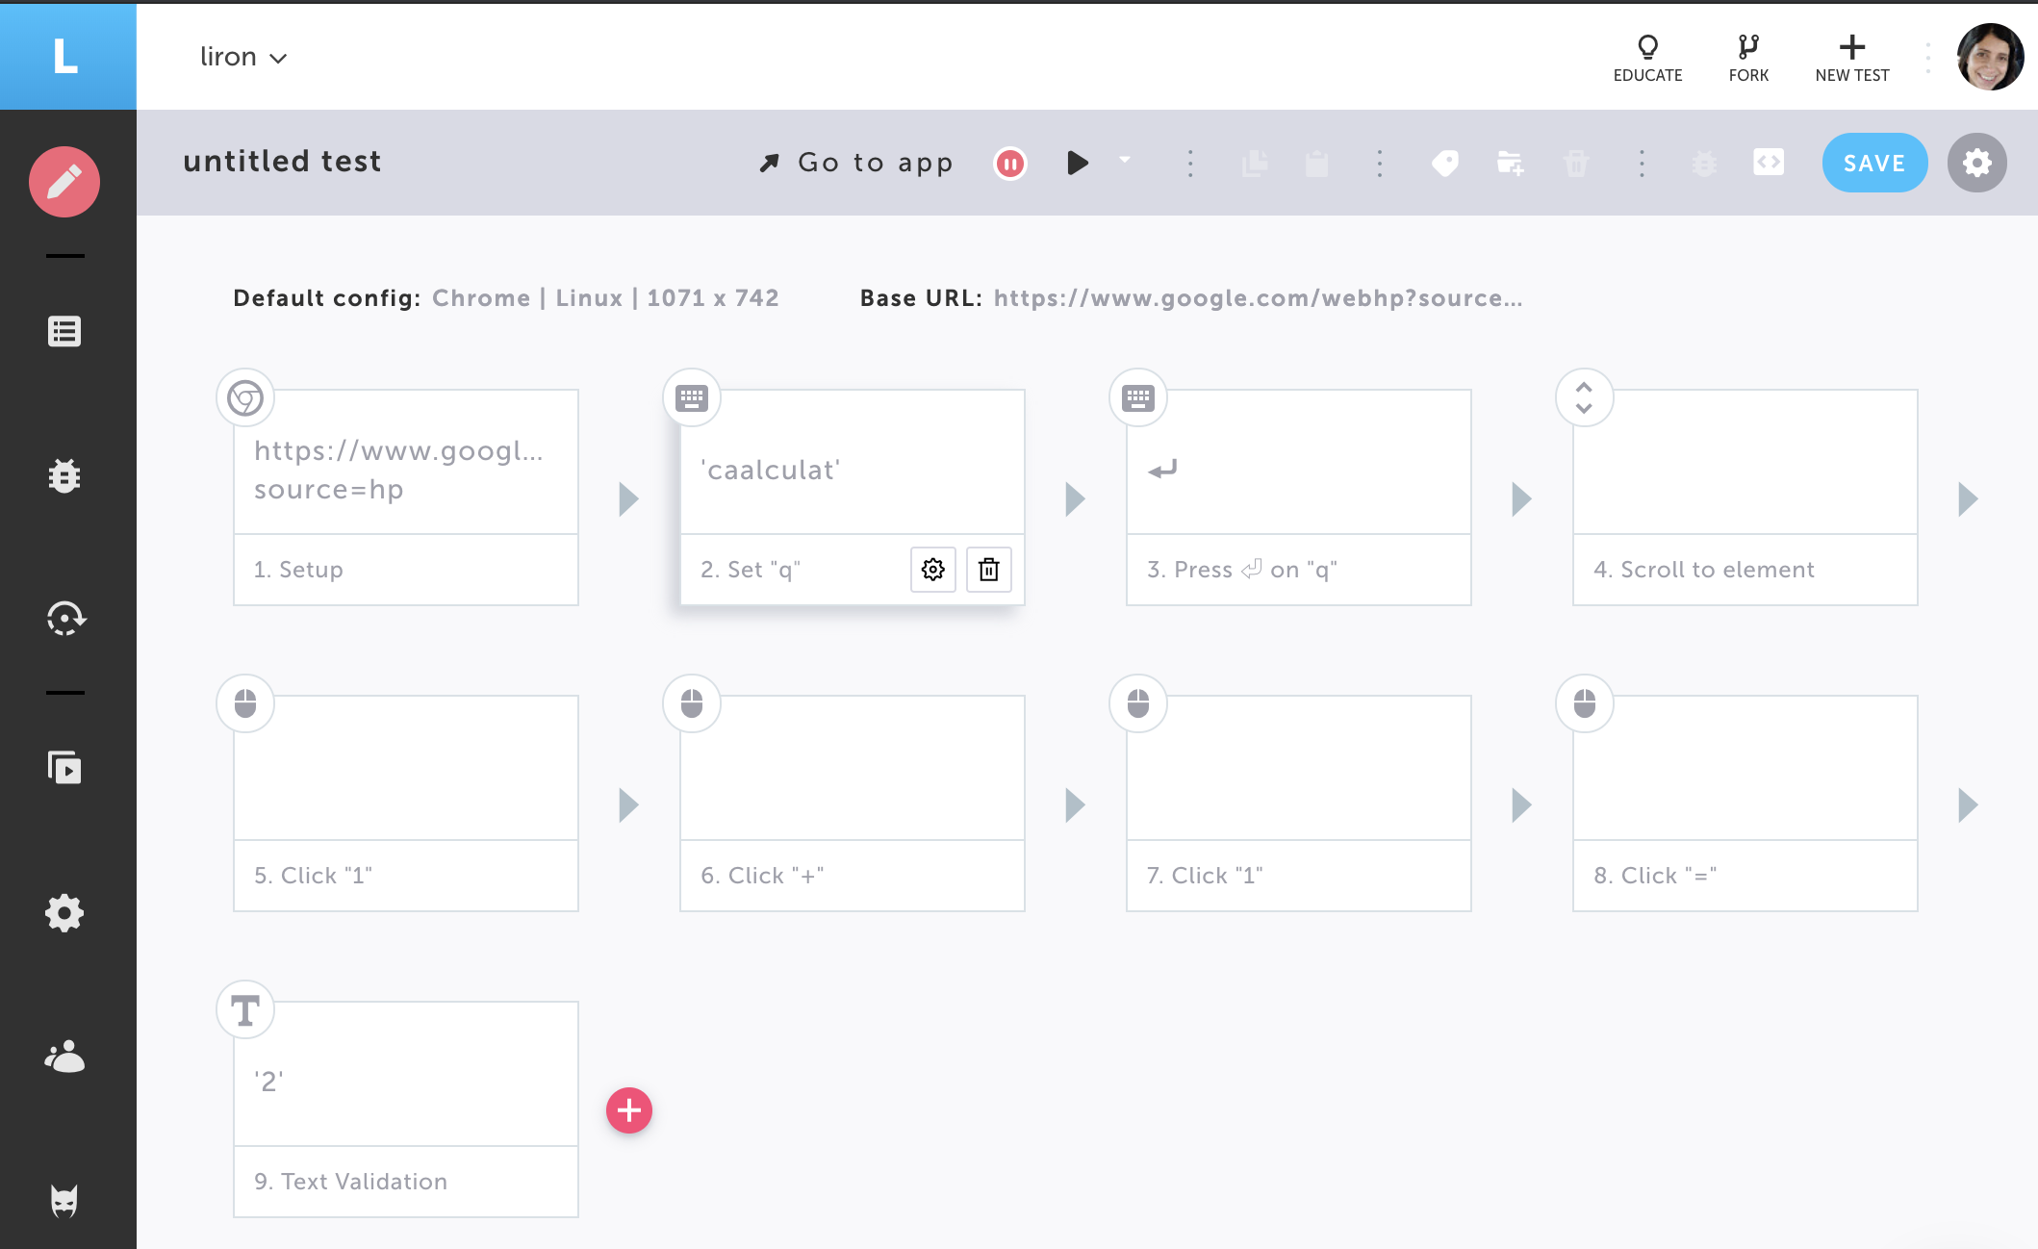Click the SAVE button
2038x1249 pixels.
(1873, 163)
